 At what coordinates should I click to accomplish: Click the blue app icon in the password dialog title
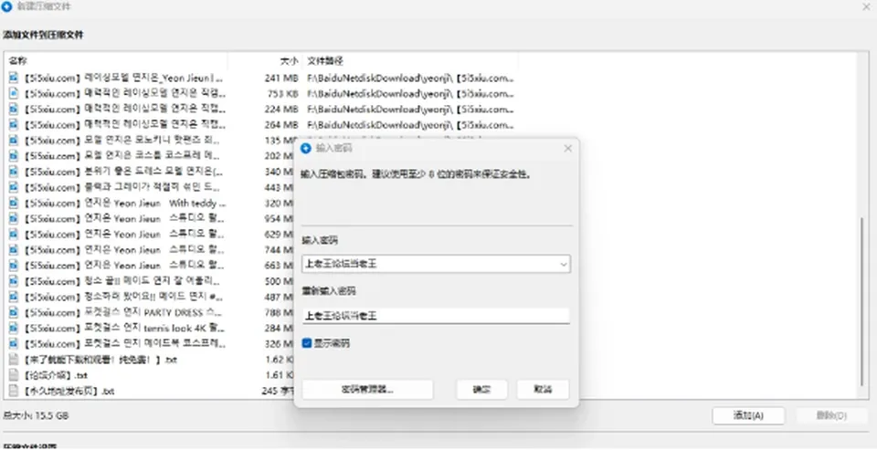coord(306,149)
